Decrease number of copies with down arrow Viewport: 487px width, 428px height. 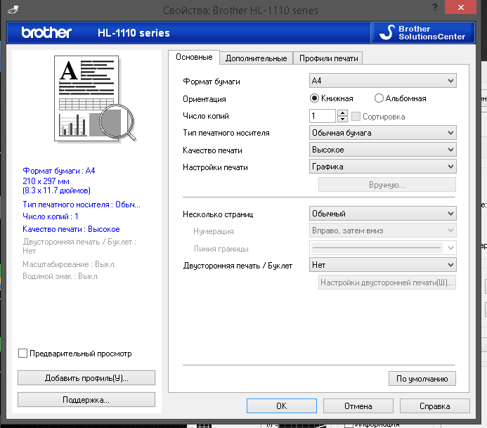342,119
